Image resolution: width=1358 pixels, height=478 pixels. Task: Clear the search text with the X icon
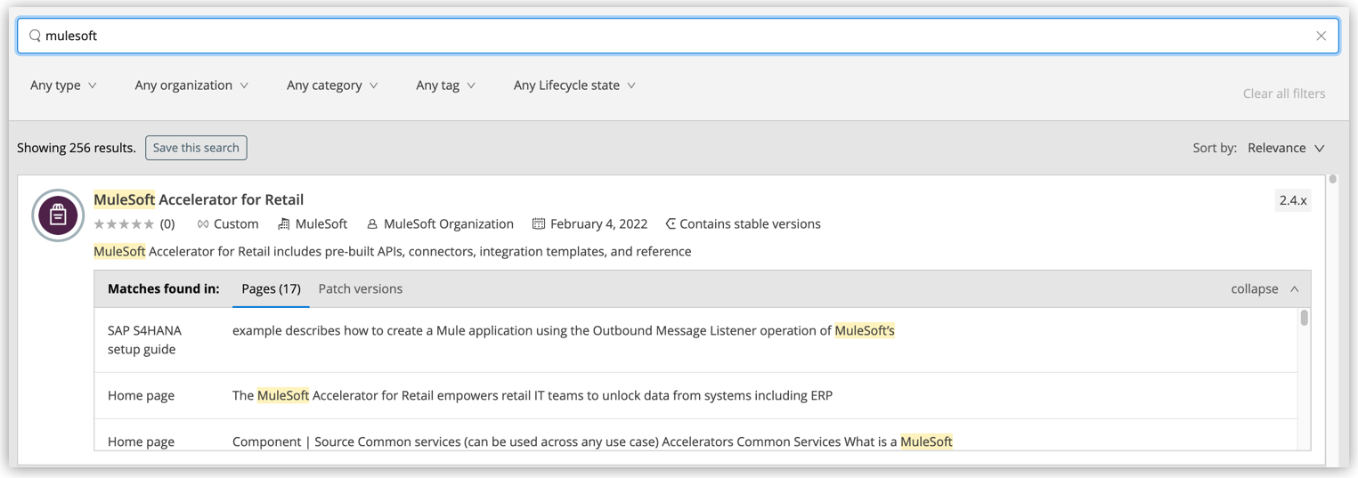[1321, 36]
